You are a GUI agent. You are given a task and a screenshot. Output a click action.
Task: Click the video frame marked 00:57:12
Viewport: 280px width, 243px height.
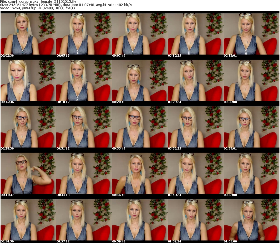click(84, 220)
